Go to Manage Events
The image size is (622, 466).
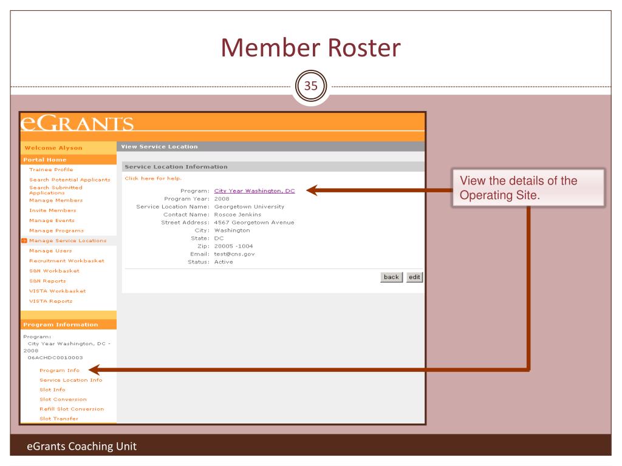tap(52, 220)
